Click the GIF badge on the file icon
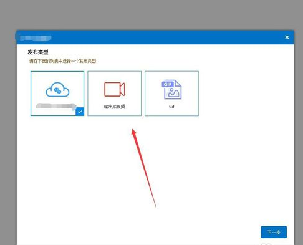303x245 pixels. (x=168, y=84)
